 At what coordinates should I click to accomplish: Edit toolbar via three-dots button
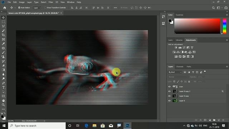click(x=3, y=109)
